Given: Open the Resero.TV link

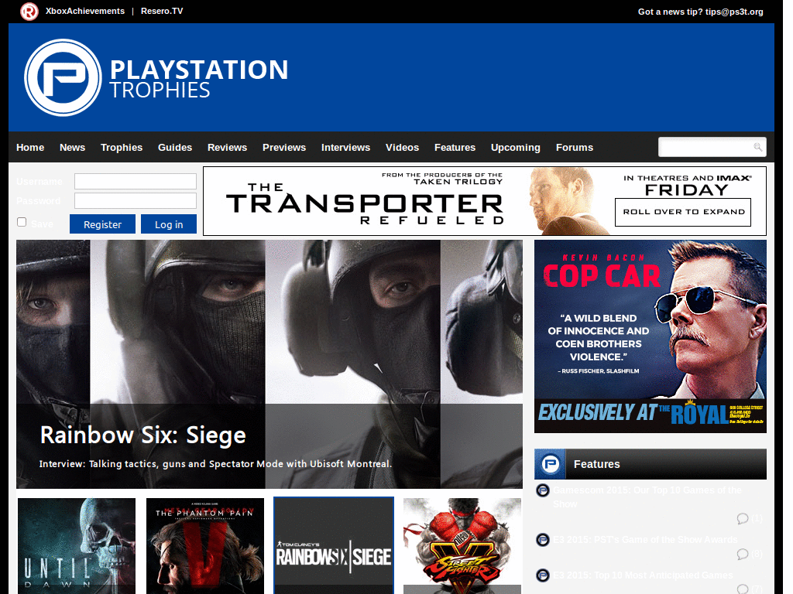Looking at the screenshot, I should pos(162,11).
